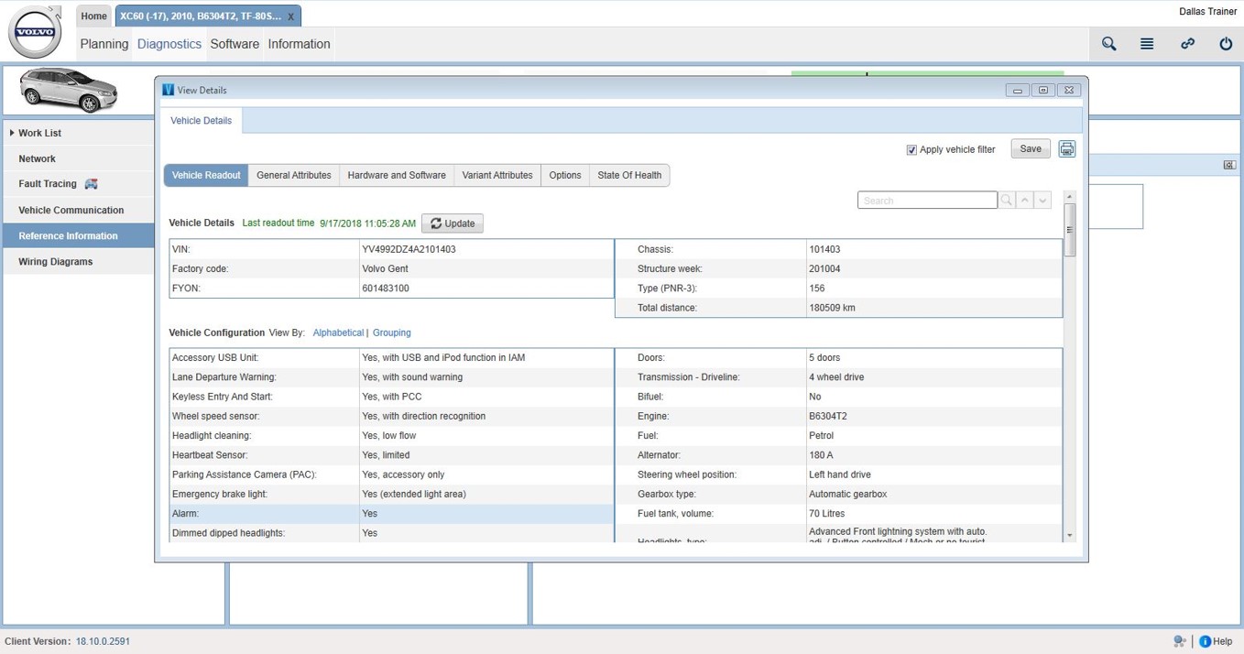The image size is (1244, 654).
Task: Open the list menu icon in top toolbar
Action: pyautogui.click(x=1147, y=44)
